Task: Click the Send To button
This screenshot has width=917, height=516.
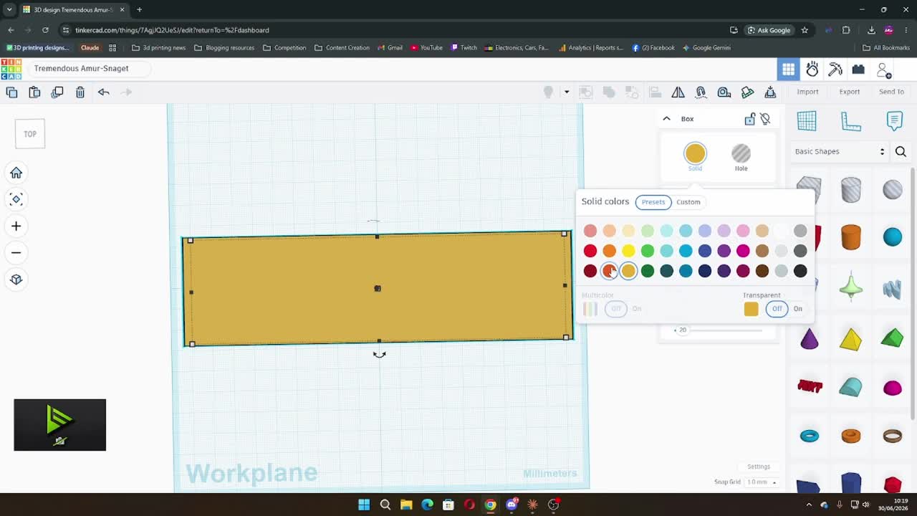Action: pos(891,92)
